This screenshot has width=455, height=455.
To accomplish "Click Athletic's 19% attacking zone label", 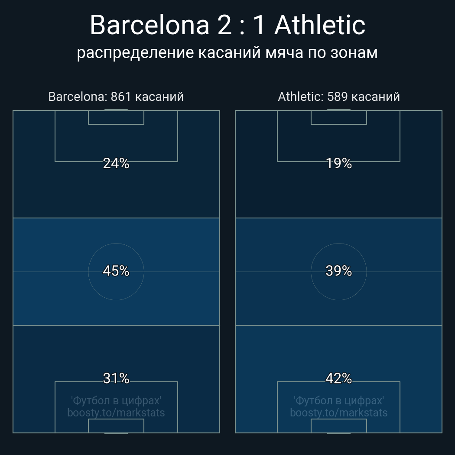I will [x=339, y=163].
